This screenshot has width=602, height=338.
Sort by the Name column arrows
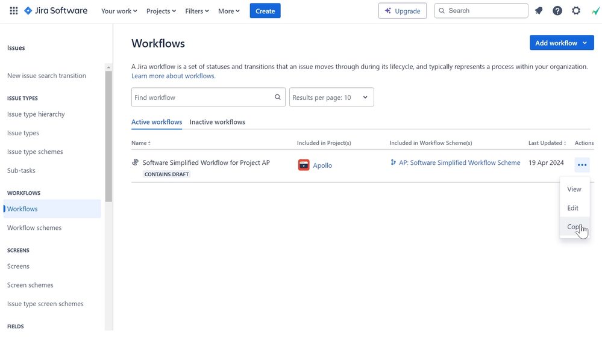(149, 143)
